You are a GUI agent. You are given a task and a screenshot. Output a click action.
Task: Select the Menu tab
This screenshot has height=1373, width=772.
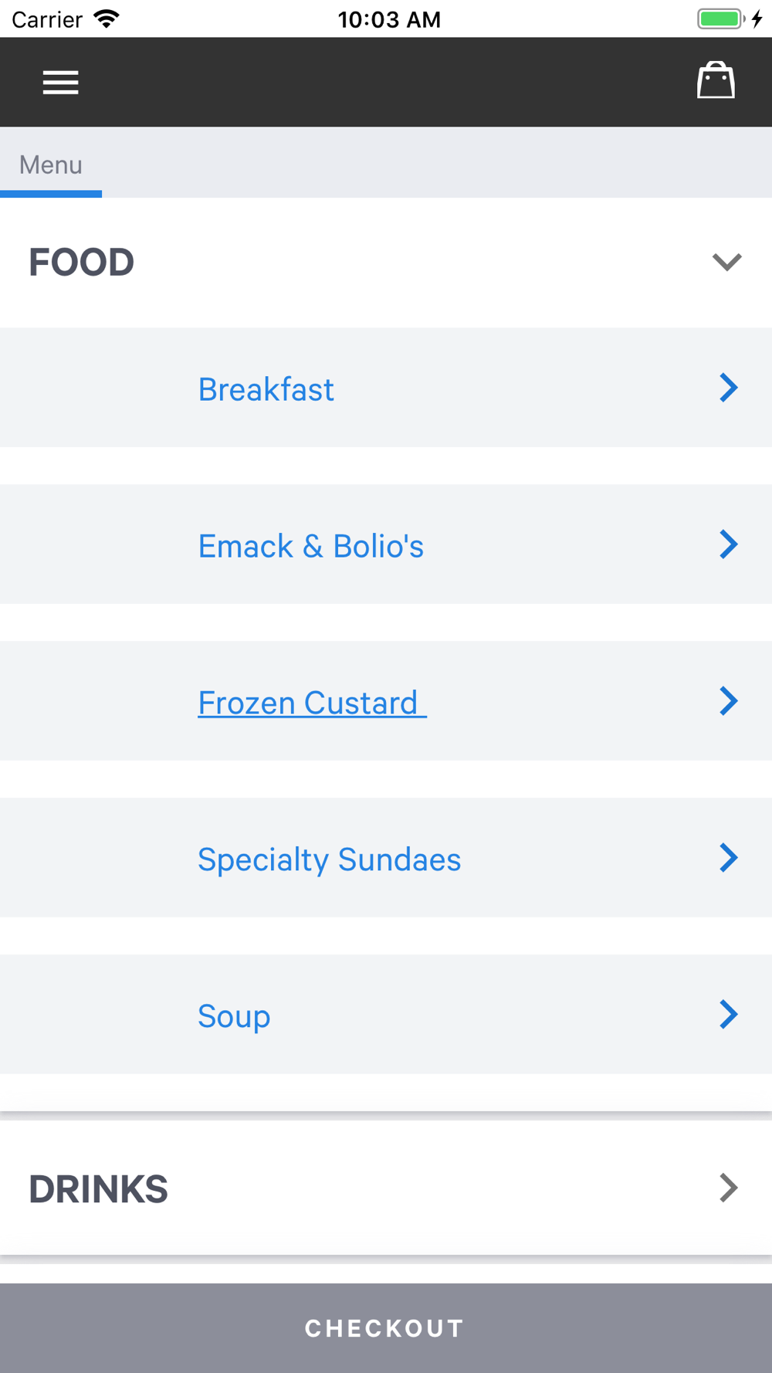click(x=51, y=164)
